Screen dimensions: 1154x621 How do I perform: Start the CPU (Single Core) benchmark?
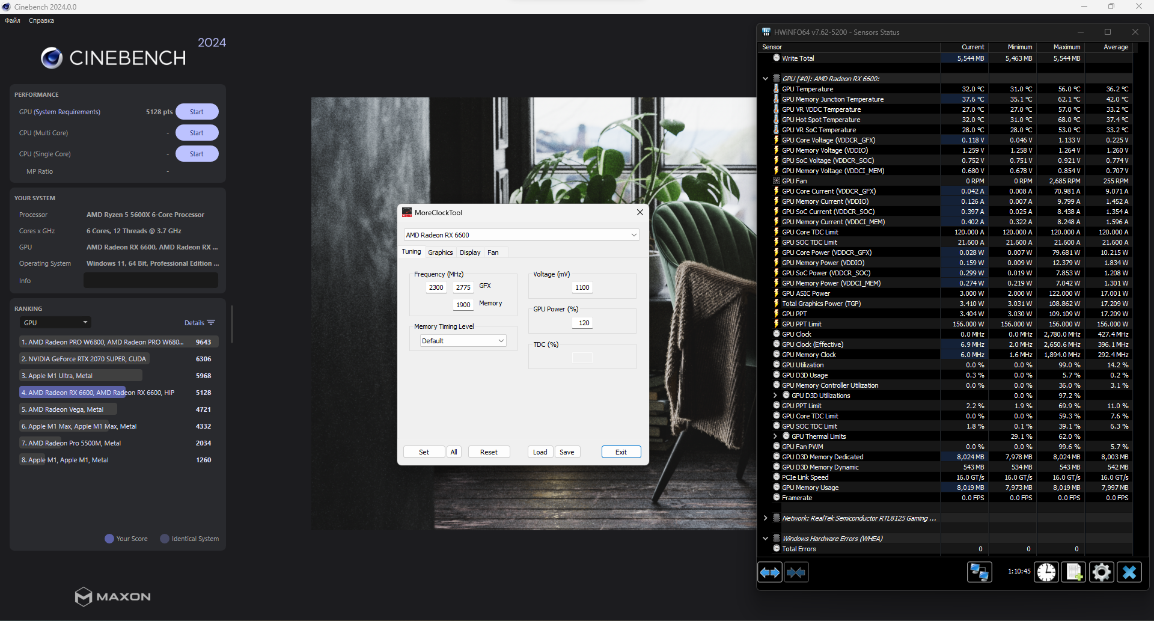coord(197,154)
